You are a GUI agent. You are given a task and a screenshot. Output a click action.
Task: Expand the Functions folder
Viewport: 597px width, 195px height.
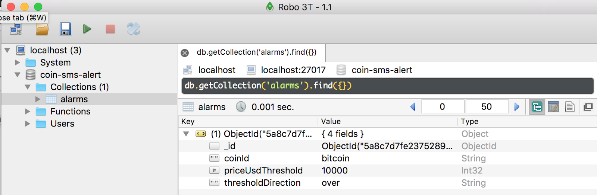[x=27, y=111]
